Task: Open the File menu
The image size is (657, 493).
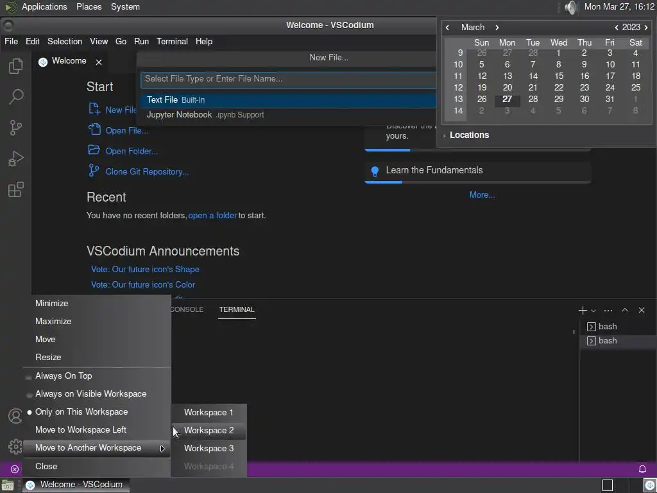Action: pos(12,42)
